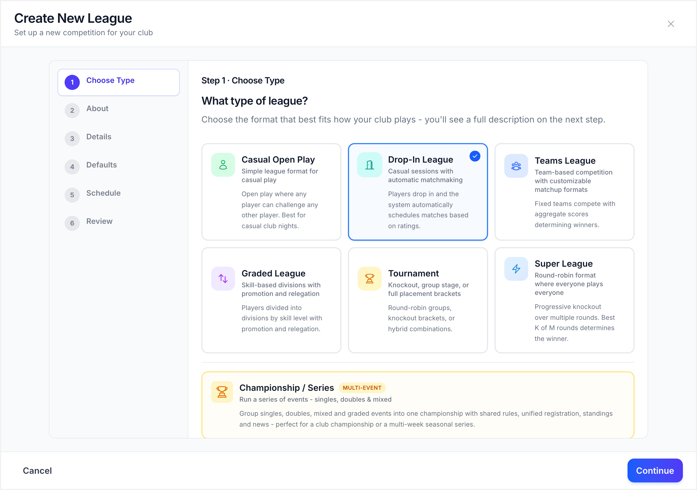697x490 pixels.
Task: Click step number 3 circle
Action: [x=72, y=138]
